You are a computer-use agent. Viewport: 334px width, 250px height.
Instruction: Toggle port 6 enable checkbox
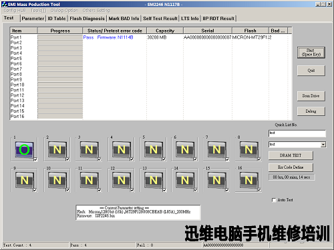click(195, 159)
